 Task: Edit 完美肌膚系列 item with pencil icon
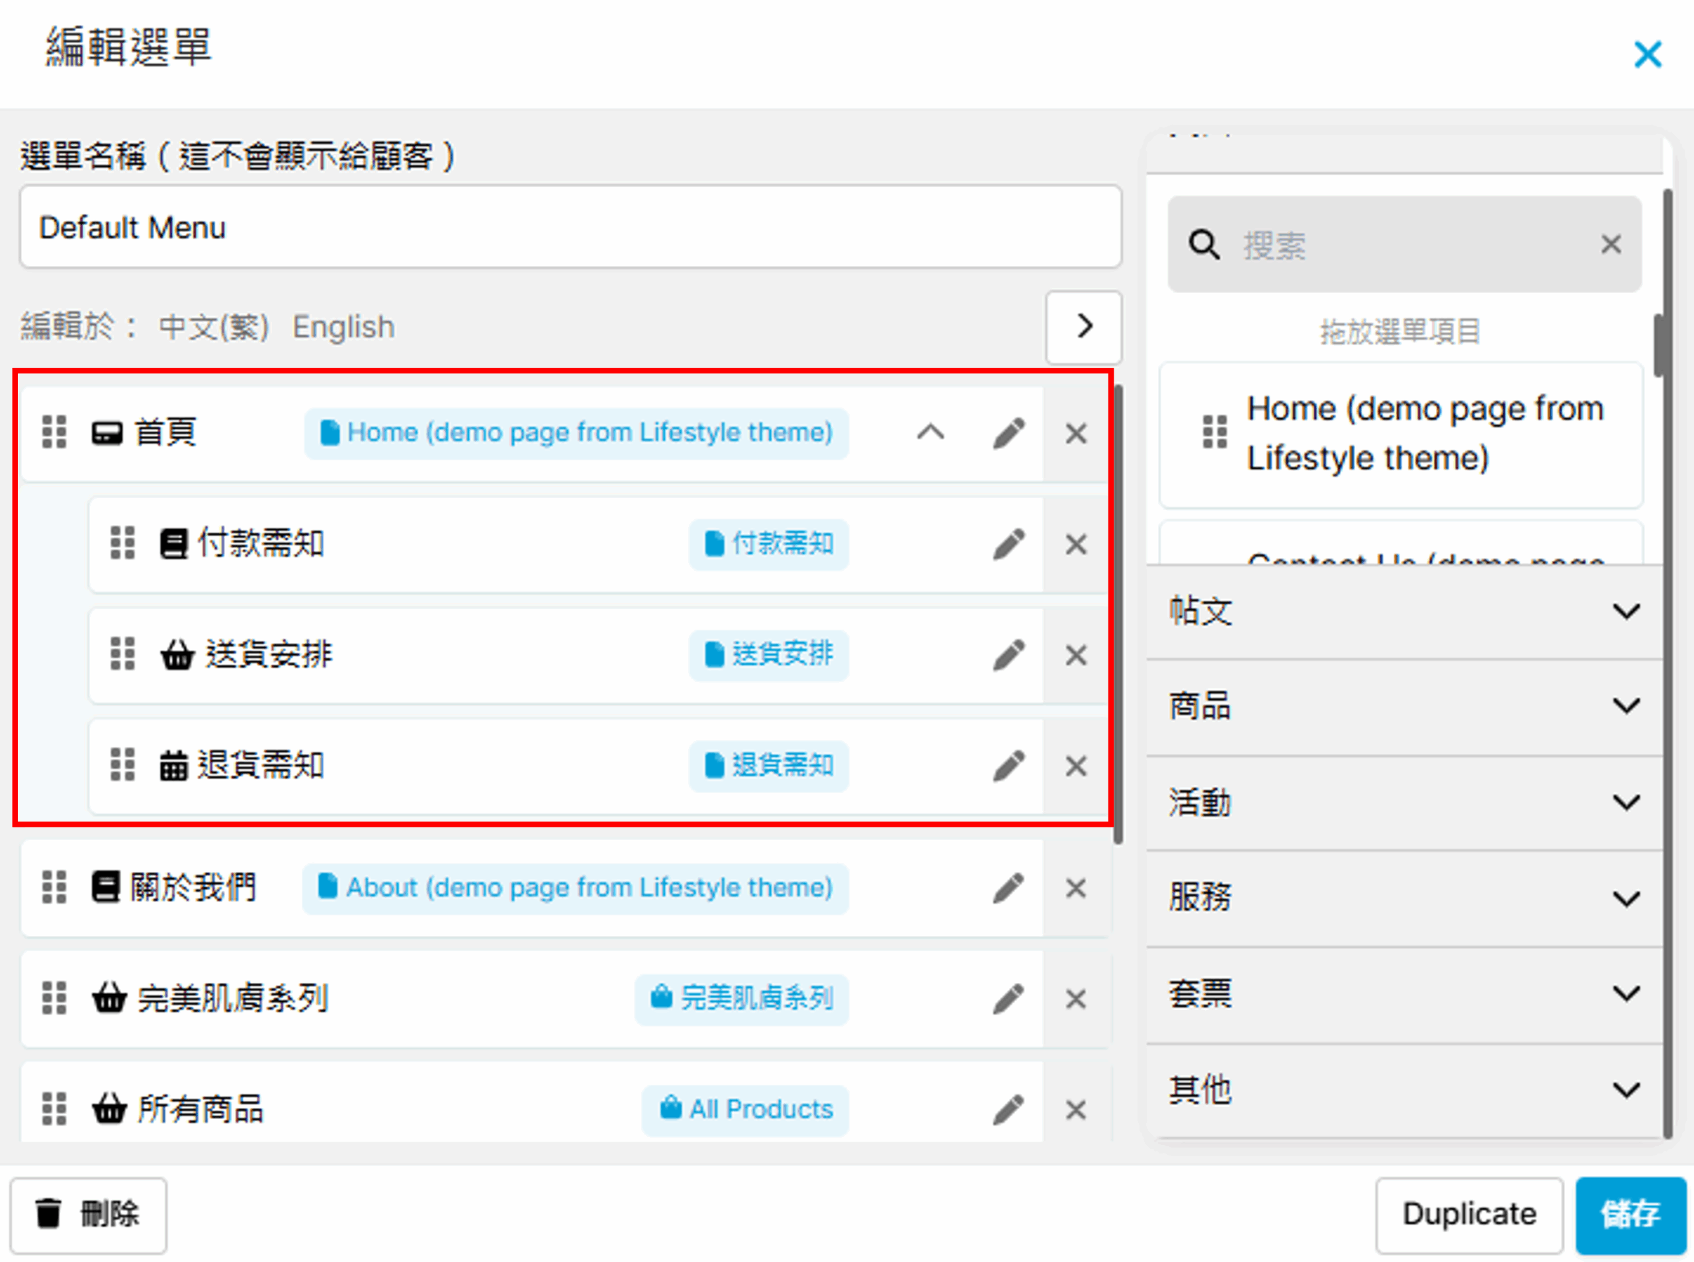1008,999
